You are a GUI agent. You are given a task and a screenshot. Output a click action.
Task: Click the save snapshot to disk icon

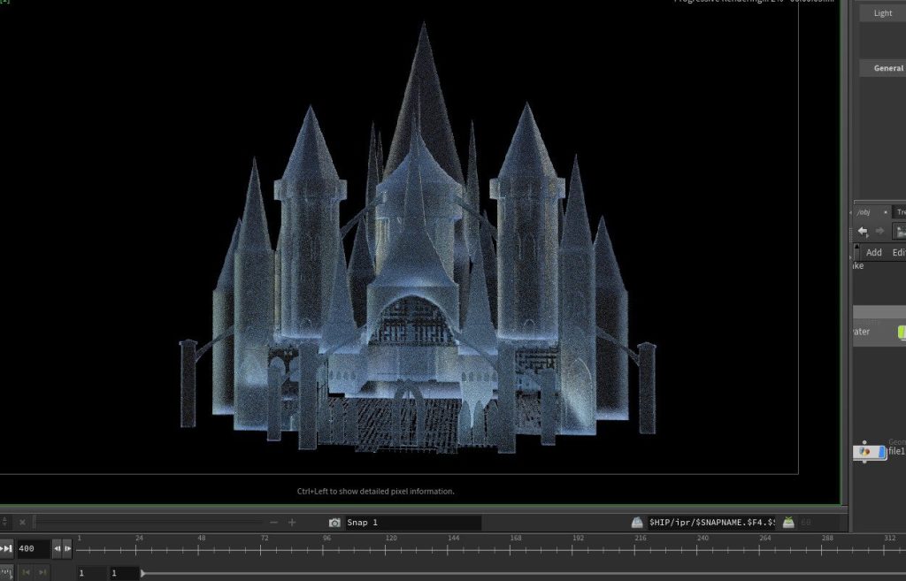pyautogui.click(x=637, y=523)
